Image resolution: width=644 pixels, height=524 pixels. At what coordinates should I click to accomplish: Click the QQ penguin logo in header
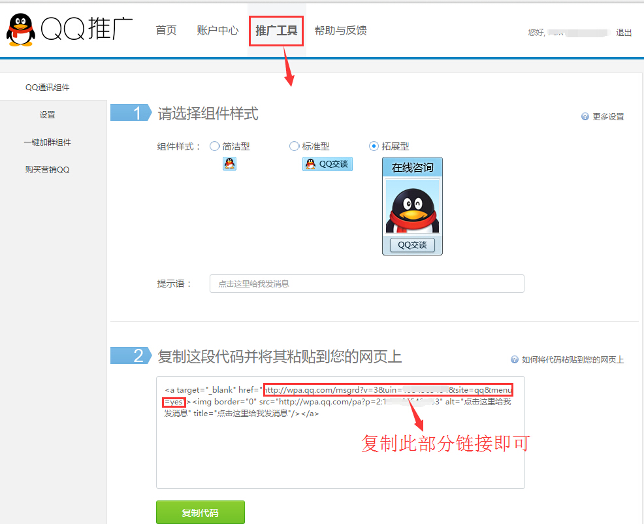pos(21,30)
